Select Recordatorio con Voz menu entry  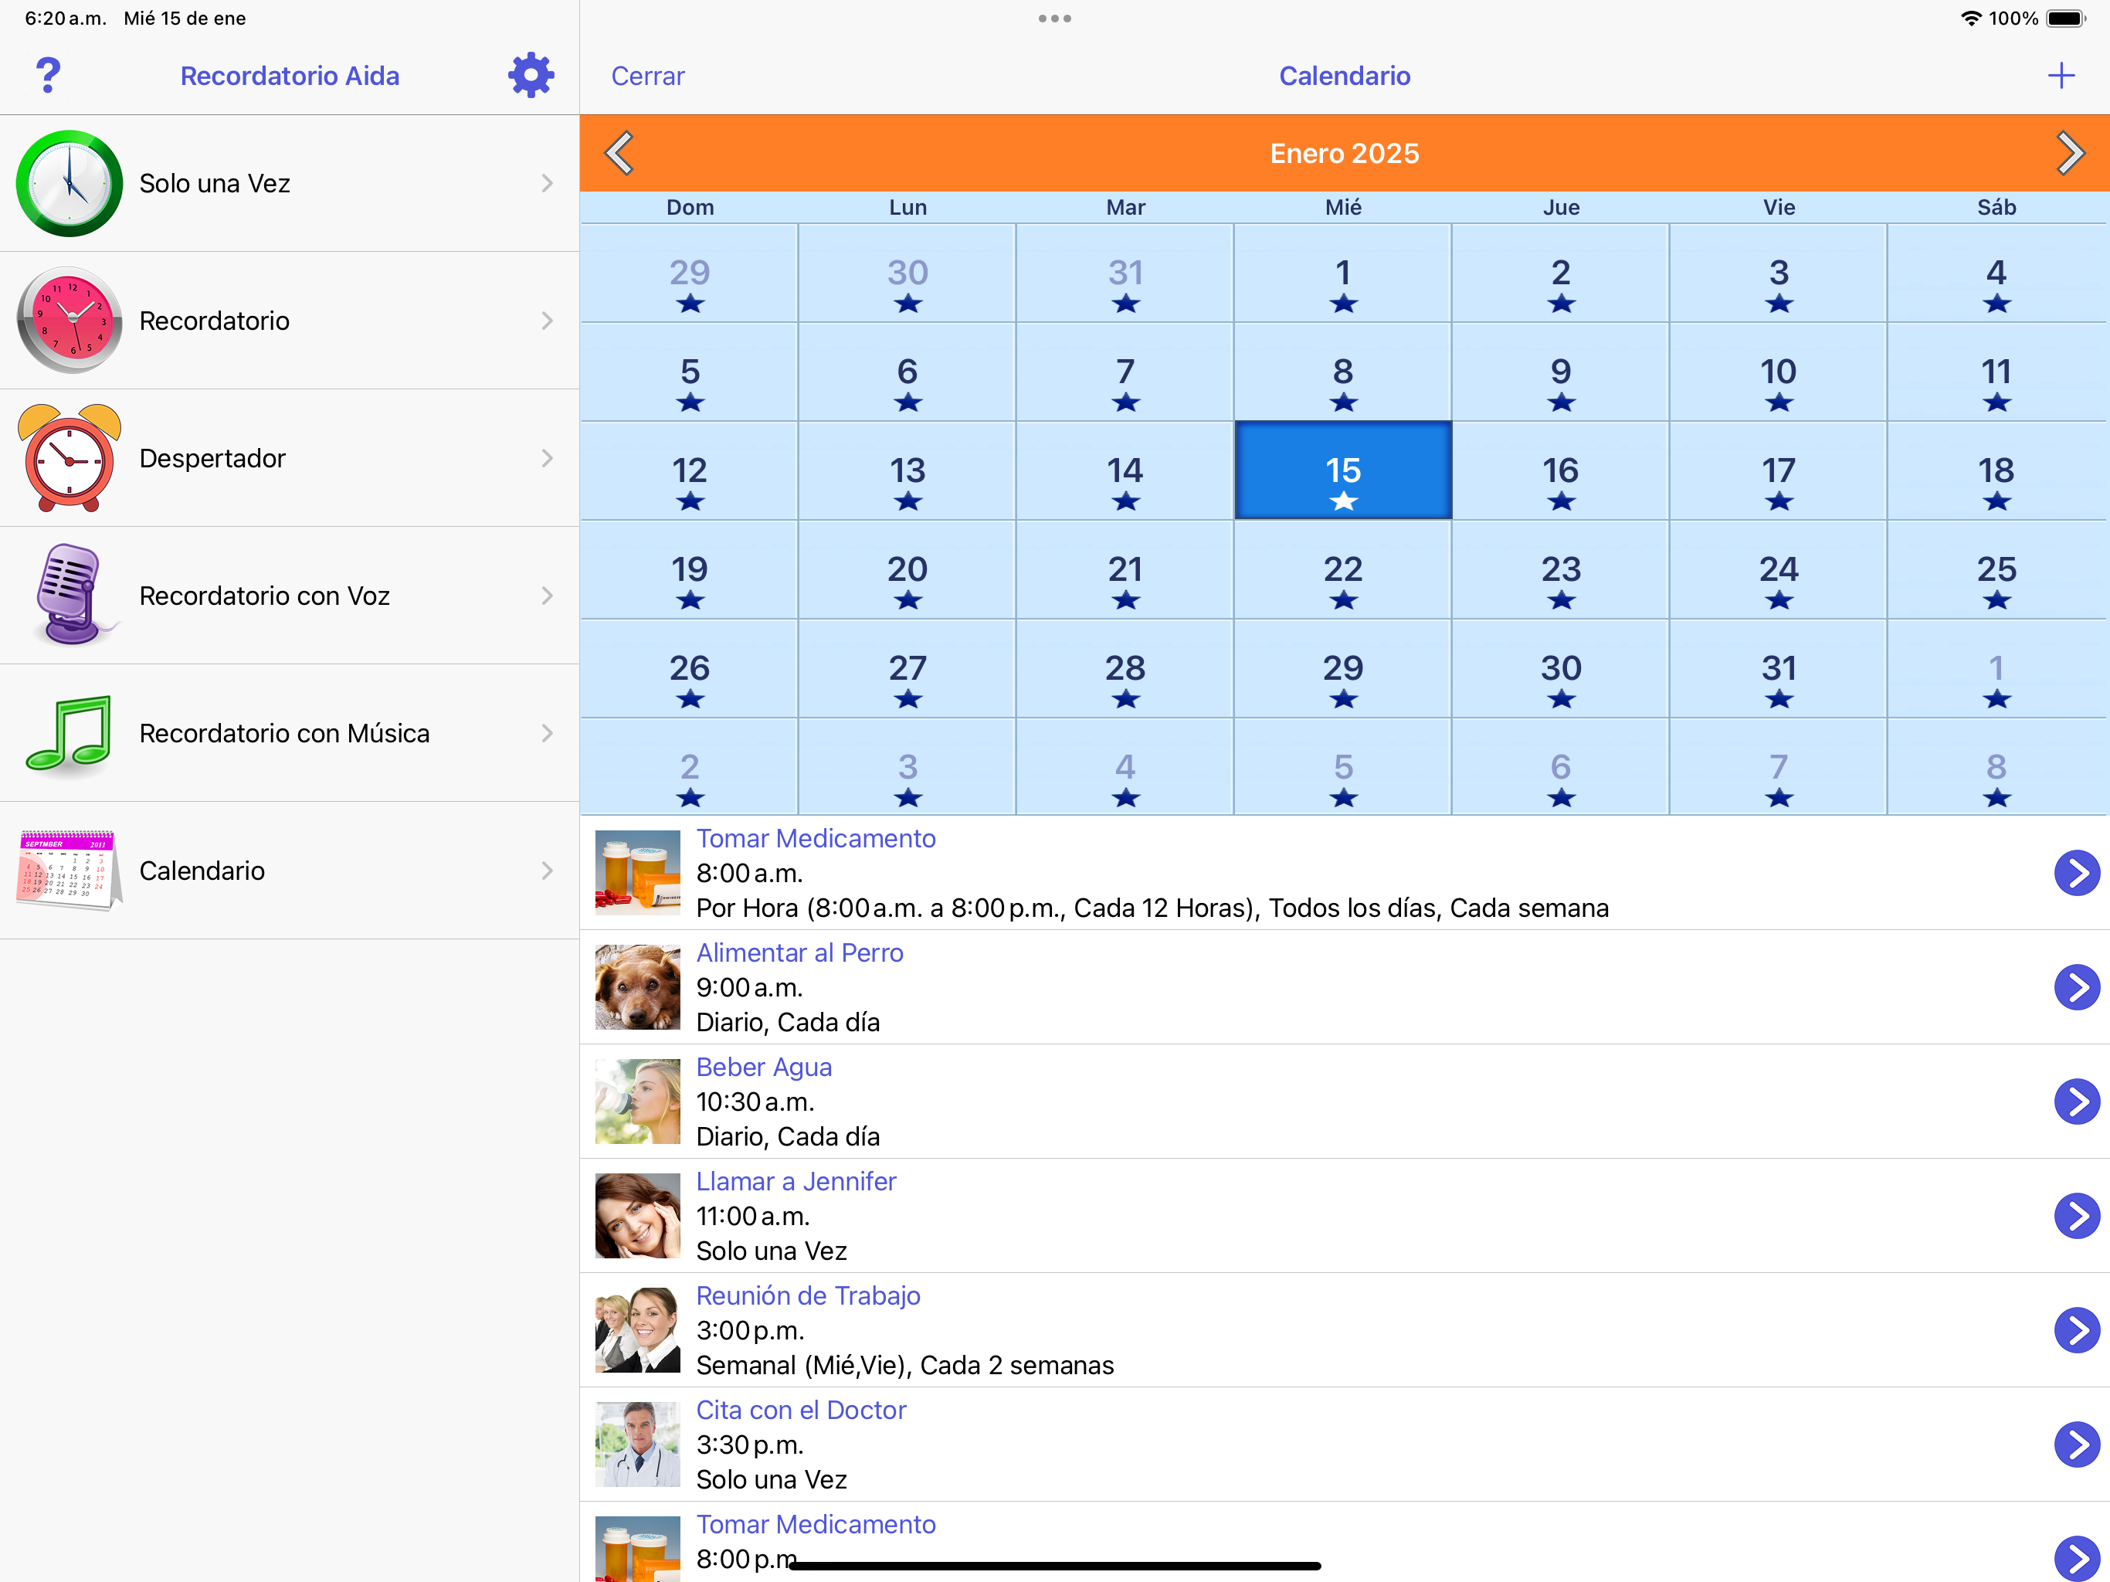point(264,596)
